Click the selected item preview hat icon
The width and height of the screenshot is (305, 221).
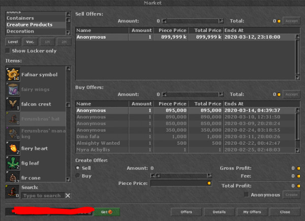coord(12,192)
